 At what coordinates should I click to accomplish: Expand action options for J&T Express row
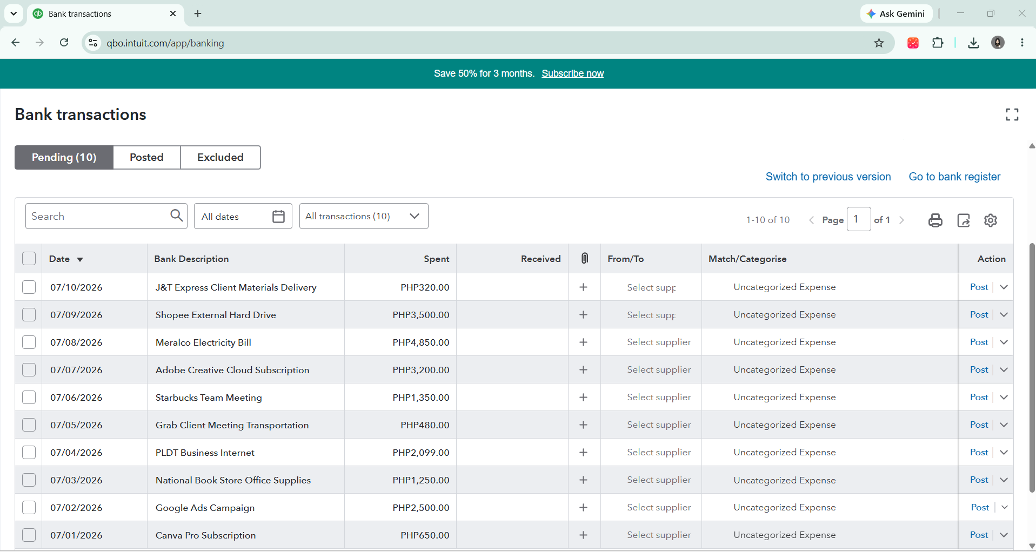(x=1004, y=287)
